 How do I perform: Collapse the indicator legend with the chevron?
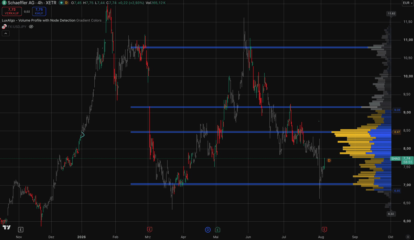6,33
